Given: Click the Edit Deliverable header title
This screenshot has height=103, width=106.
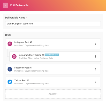Looking at the screenshot, I should click(19, 5).
